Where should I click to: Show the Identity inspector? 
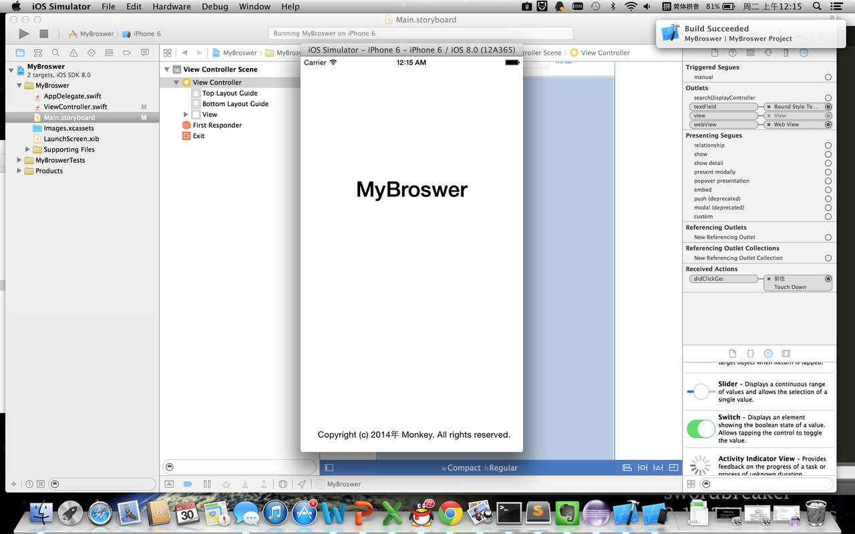750,53
